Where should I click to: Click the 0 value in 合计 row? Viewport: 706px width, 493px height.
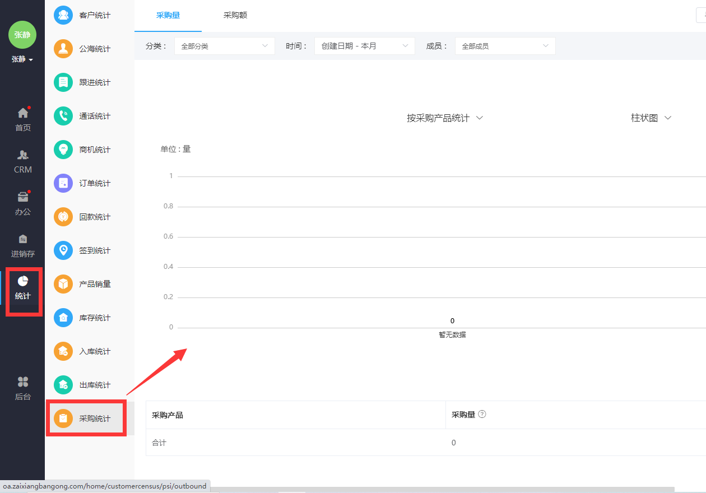454,443
